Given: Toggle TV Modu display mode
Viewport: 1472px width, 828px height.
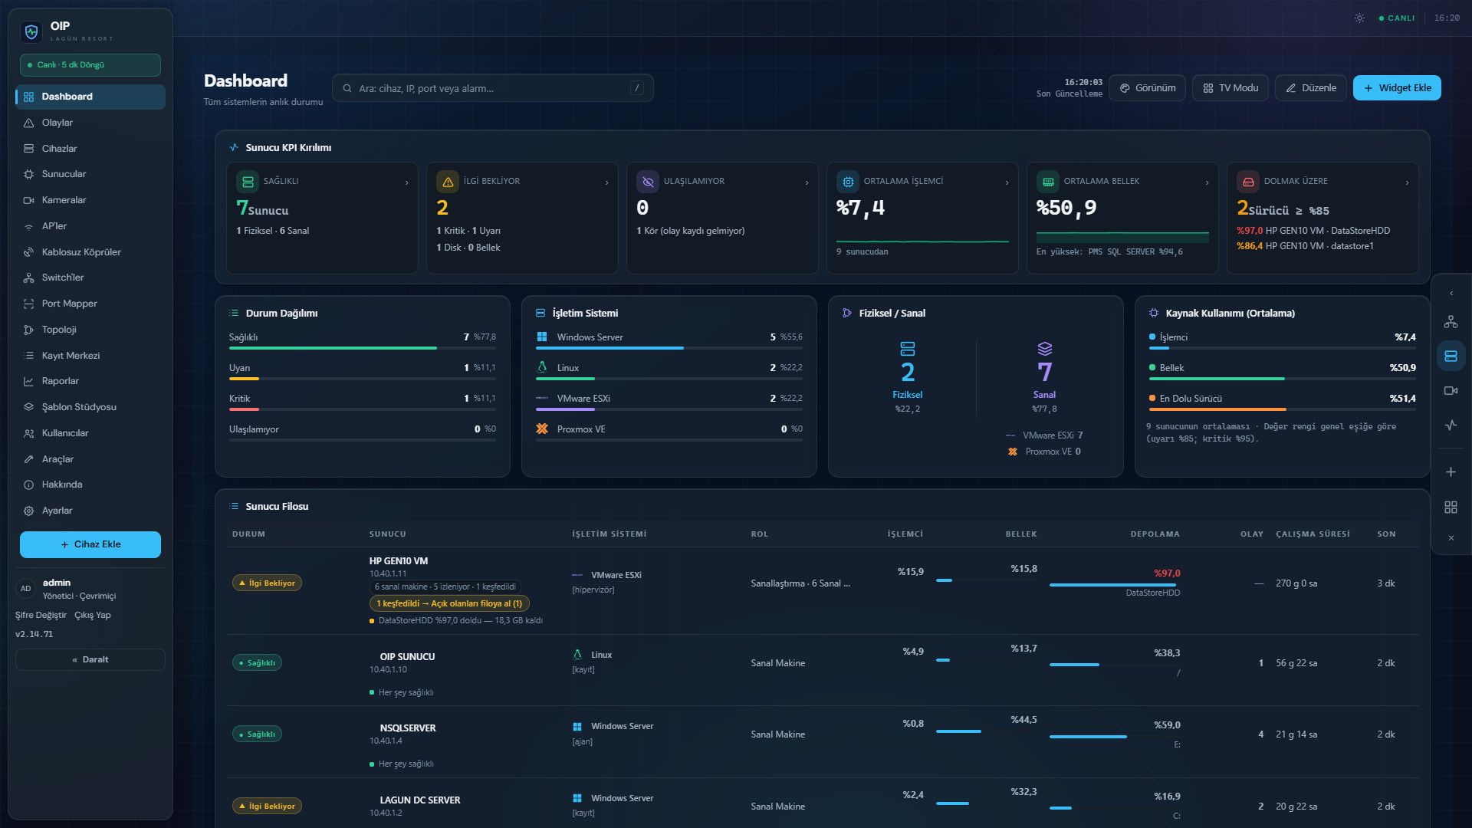Looking at the screenshot, I should tap(1230, 88).
